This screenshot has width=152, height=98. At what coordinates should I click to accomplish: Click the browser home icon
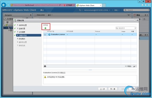point(142,5)
